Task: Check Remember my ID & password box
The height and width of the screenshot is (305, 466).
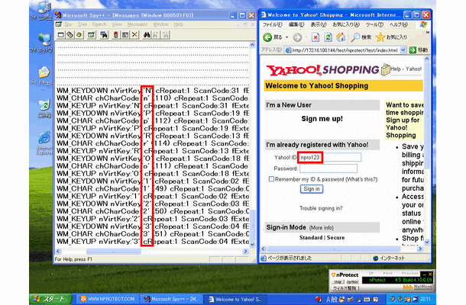Action: click(x=271, y=179)
